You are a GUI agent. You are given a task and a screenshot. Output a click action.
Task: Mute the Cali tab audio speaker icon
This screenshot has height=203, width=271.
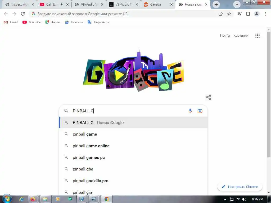tap(62, 4)
